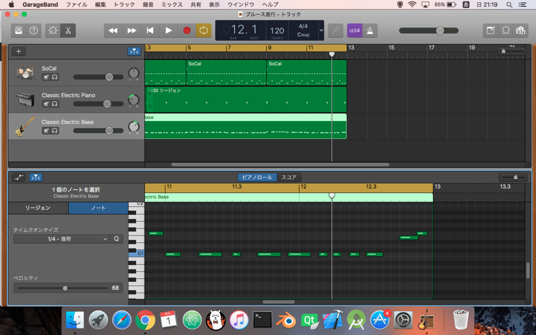Toggle the Cycle loop button
Image resolution: width=536 pixels, height=335 pixels.
(x=204, y=30)
